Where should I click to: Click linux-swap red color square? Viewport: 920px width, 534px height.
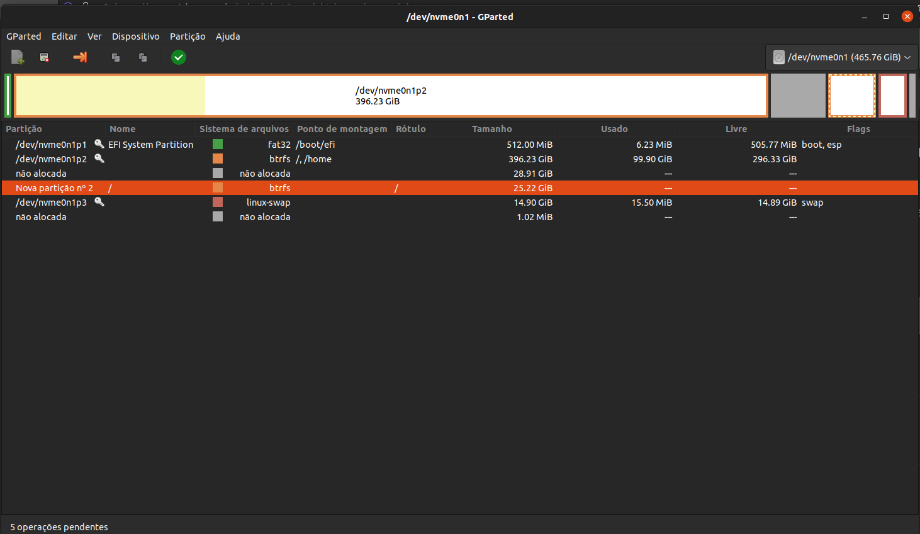point(218,202)
